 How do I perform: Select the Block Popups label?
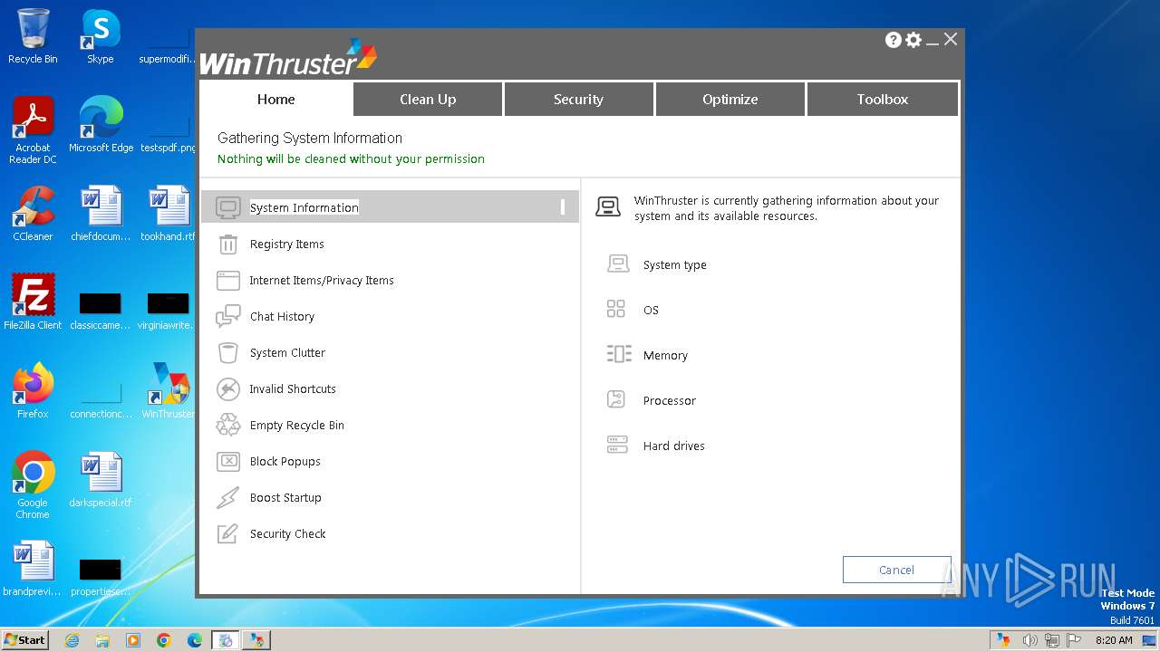285,462
